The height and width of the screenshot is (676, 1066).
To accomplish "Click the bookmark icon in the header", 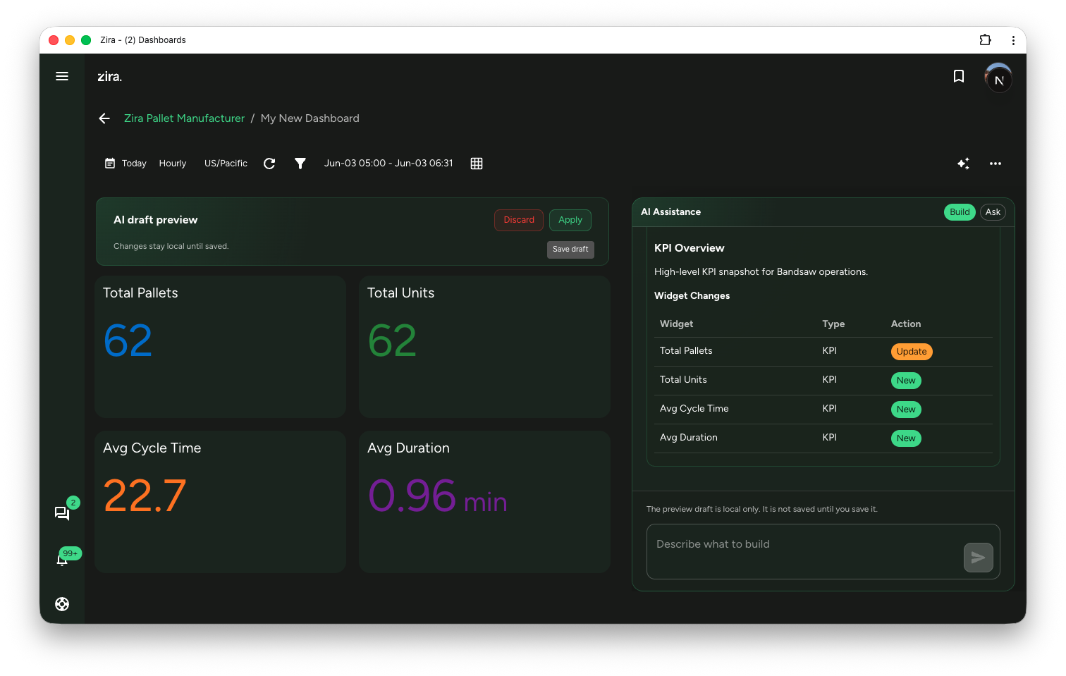I will click(959, 76).
